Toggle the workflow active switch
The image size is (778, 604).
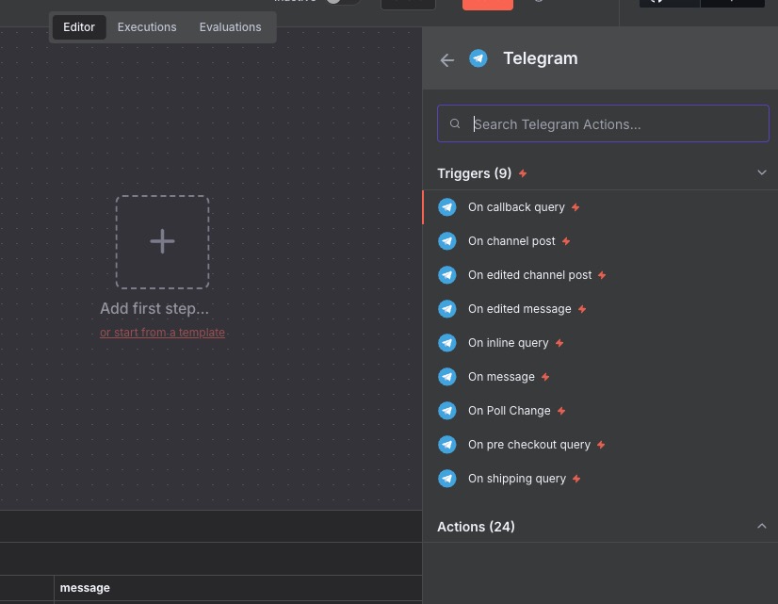[341, 2]
